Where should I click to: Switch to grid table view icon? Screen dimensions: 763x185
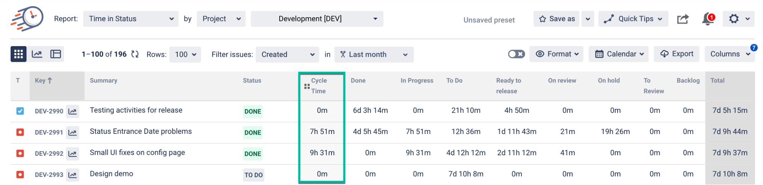[19, 54]
